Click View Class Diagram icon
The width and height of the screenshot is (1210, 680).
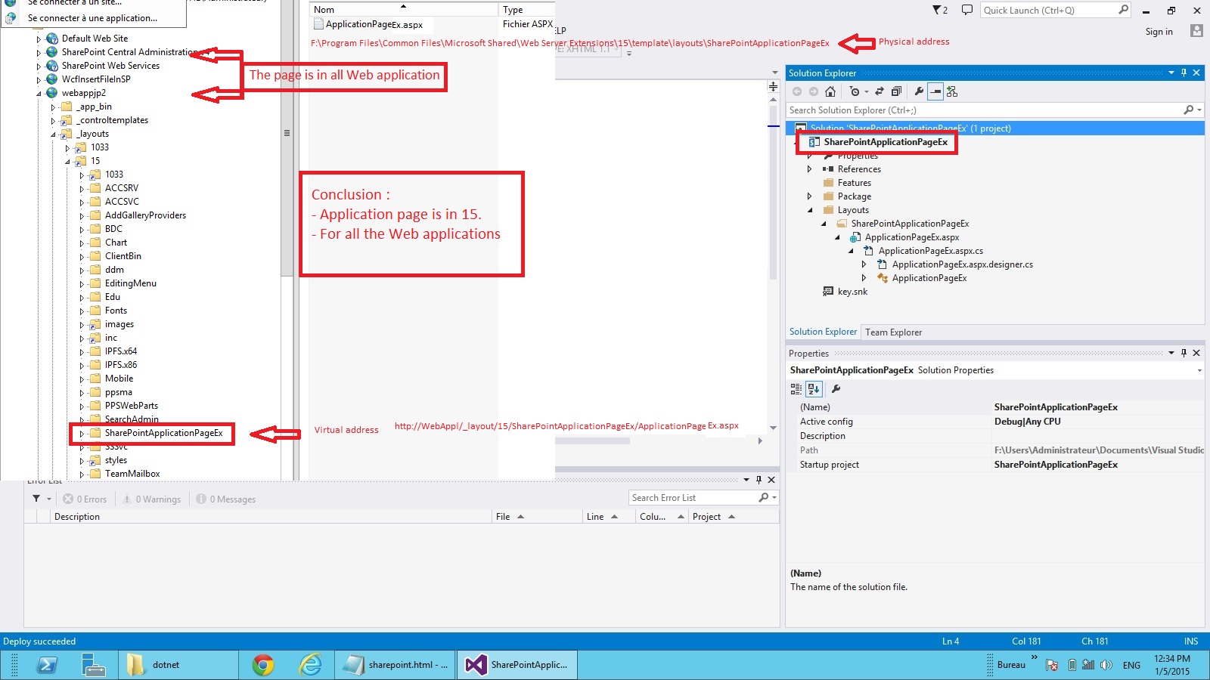pyautogui.click(x=952, y=91)
